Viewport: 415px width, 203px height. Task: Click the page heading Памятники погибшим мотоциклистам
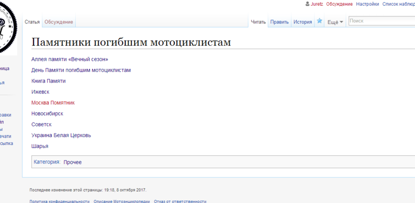131,42
